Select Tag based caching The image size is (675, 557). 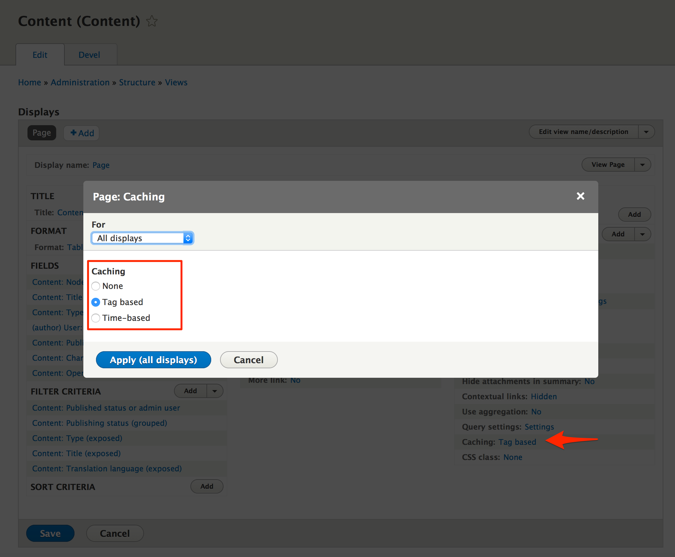click(x=95, y=302)
